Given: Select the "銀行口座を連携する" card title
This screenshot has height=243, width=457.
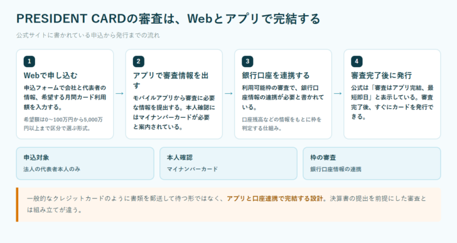Looking at the screenshot, I should 276,76.
